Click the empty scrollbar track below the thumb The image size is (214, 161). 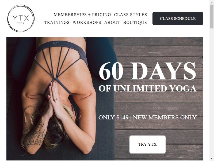tap(212, 93)
